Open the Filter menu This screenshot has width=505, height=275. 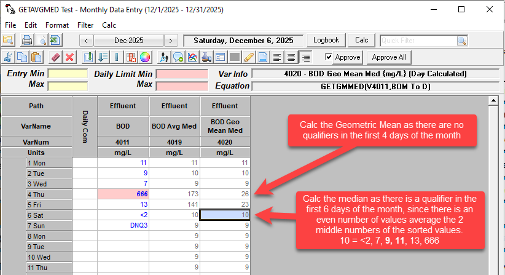pos(85,25)
